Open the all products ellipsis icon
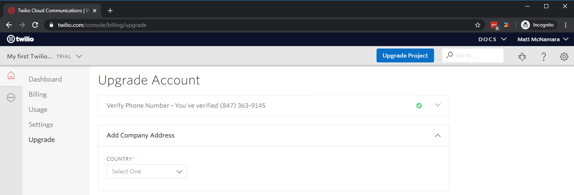Screen dimensions: 574x195 click(x=11, y=97)
